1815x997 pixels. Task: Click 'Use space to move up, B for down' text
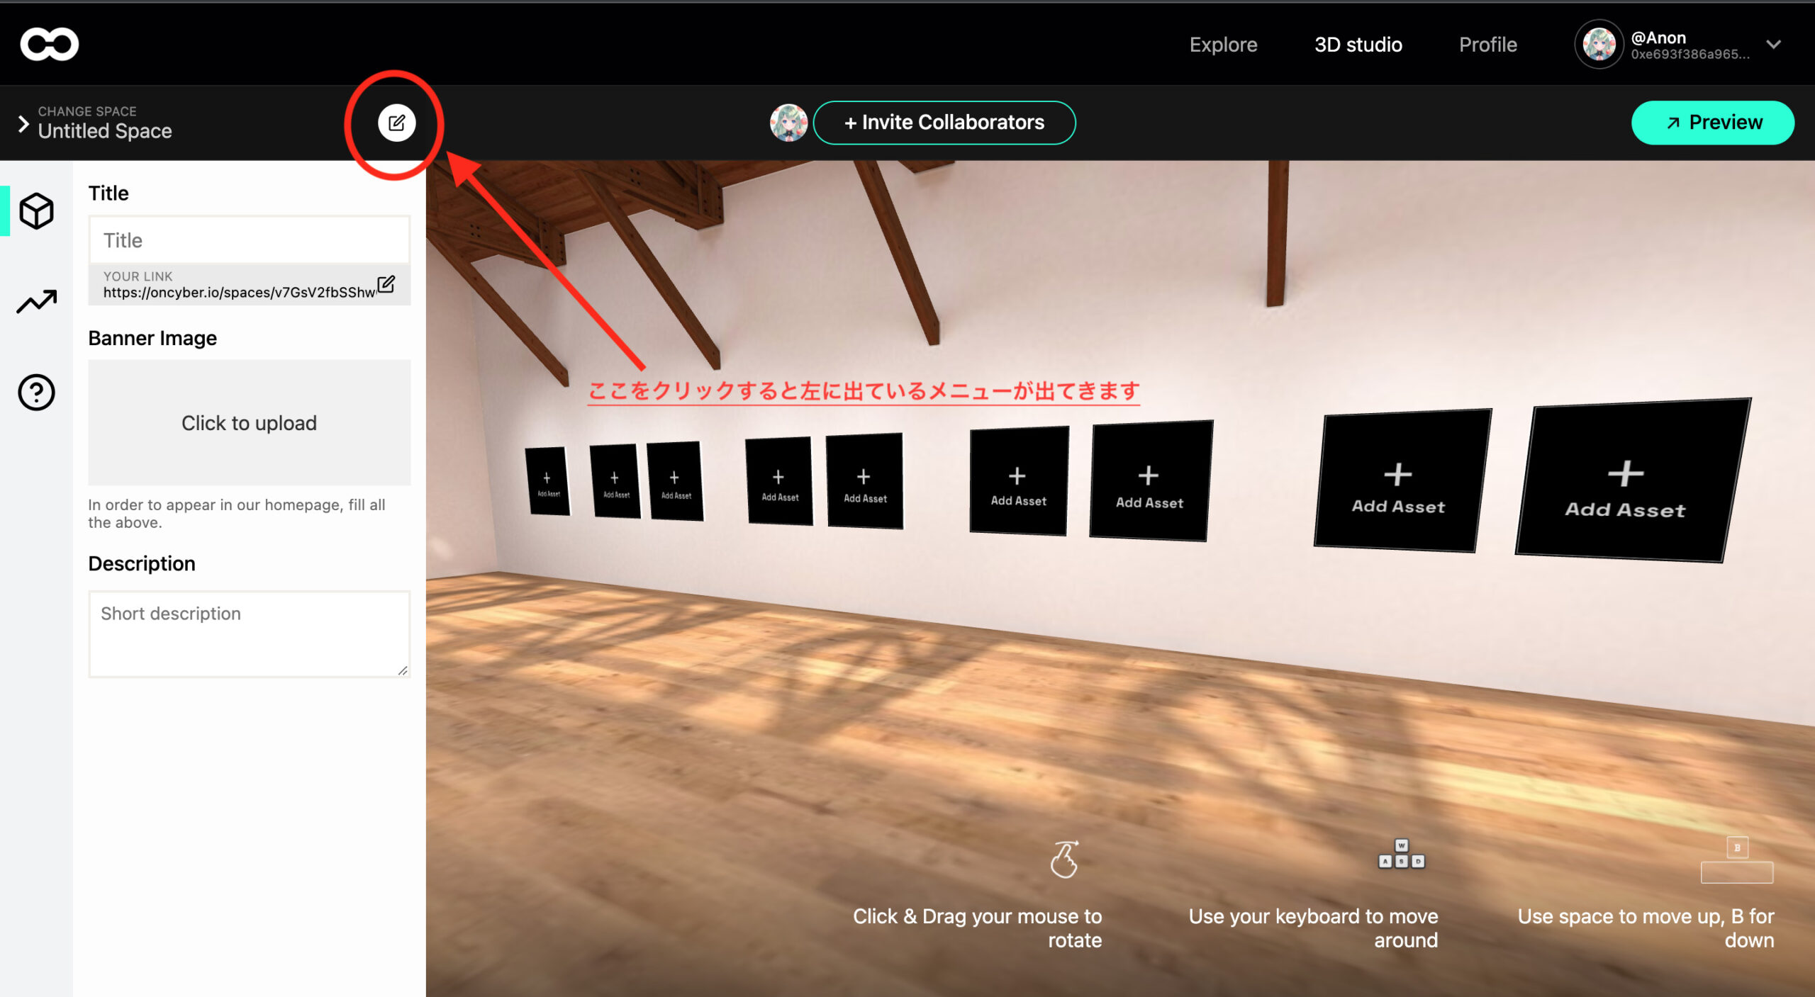(1646, 928)
